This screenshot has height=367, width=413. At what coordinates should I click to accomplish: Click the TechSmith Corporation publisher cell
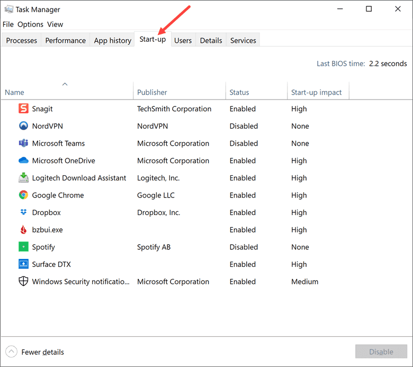click(x=174, y=109)
